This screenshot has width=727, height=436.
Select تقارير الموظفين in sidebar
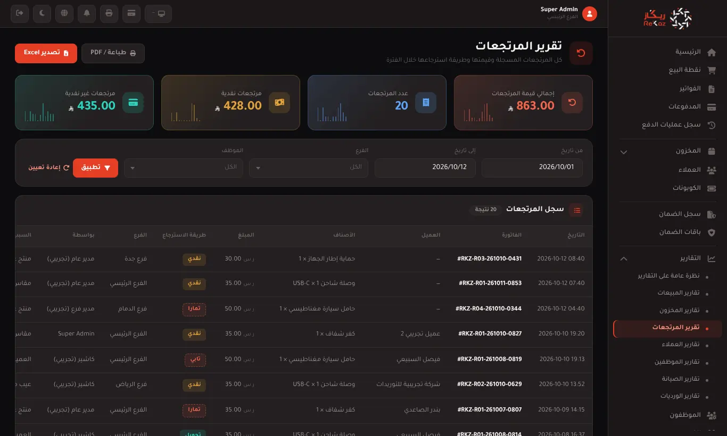click(677, 362)
